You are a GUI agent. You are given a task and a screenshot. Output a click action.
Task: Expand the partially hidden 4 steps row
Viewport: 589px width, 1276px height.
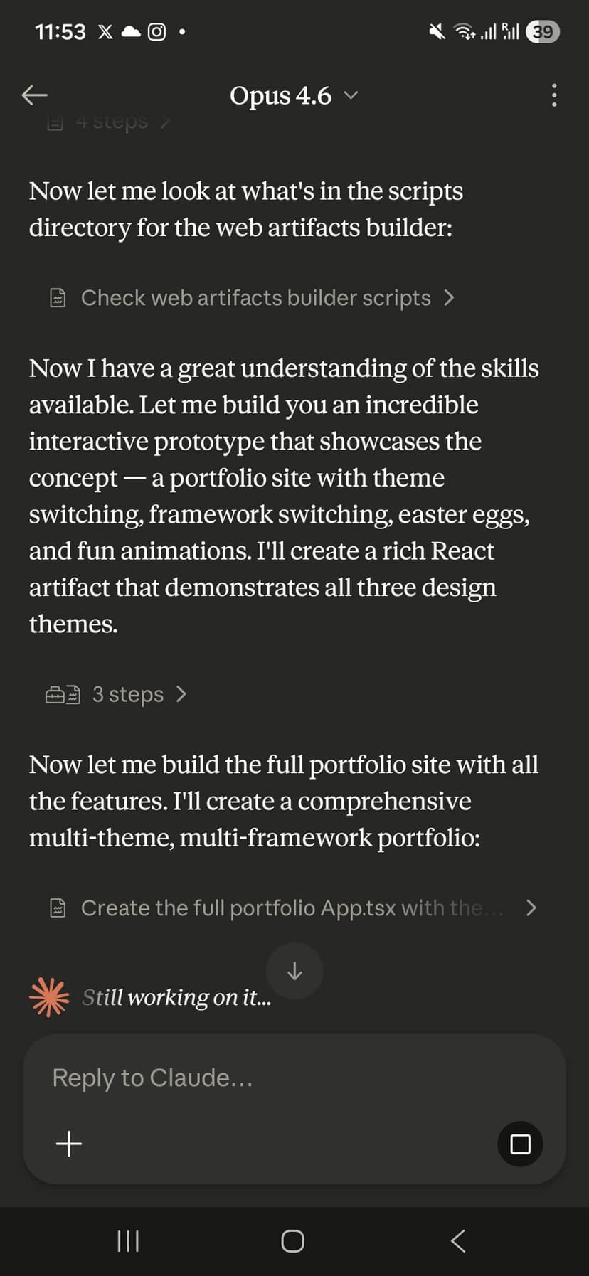(x=110, y=123)
